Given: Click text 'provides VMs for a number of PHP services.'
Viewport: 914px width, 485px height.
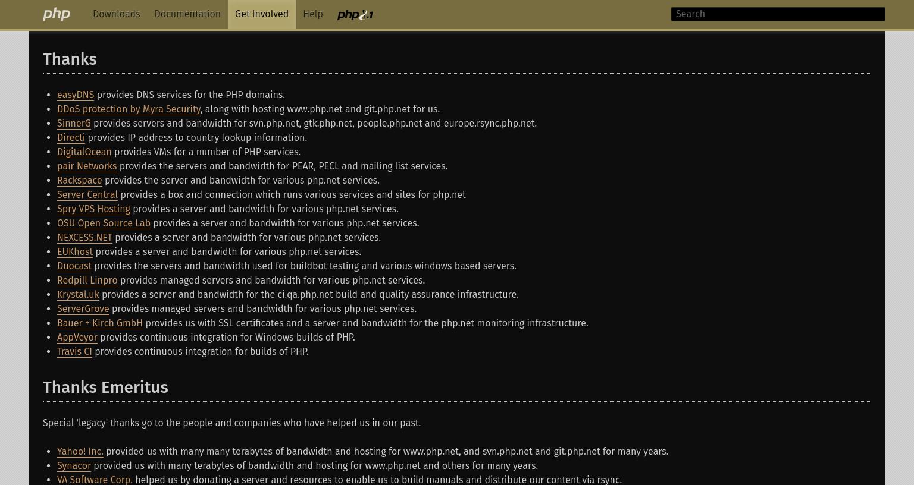Looking at the screenshot, I should click(x=207, y=152).
